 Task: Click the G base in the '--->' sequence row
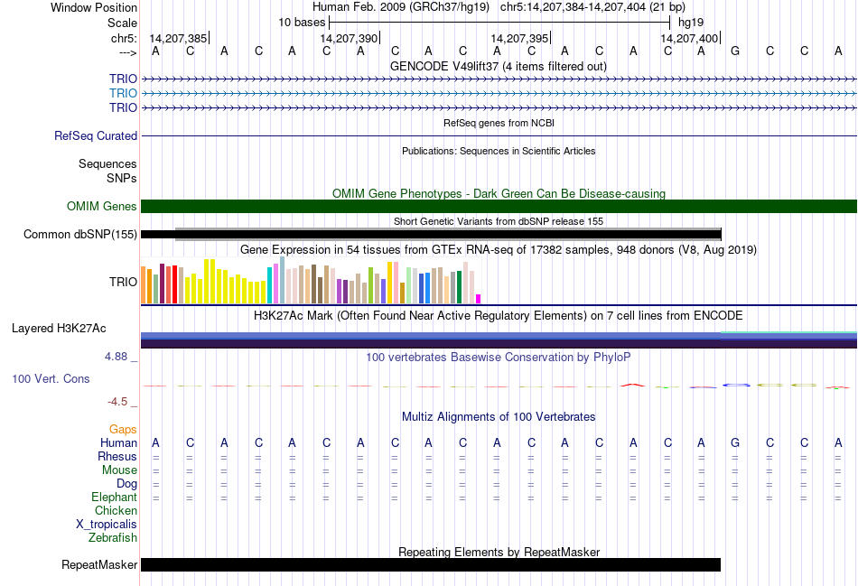[735, 51]
